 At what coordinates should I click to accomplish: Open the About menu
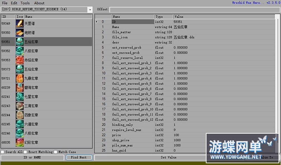pyautogui.click(x=39, y=3)
